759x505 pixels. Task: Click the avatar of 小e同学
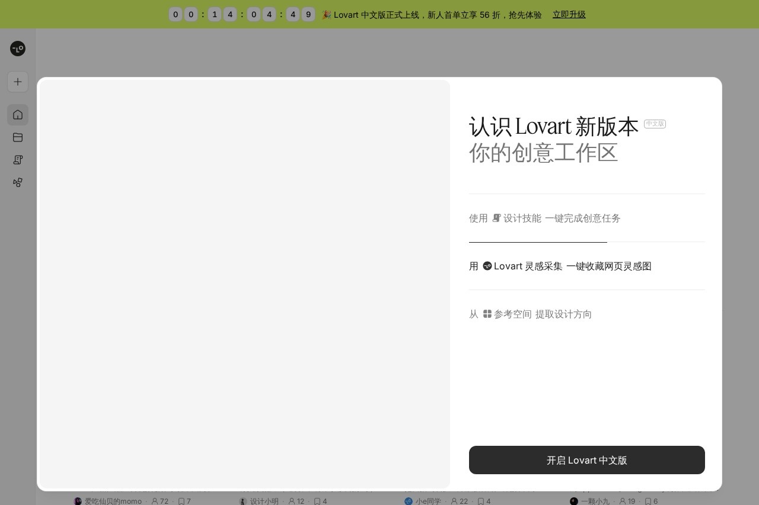point(409,501)
